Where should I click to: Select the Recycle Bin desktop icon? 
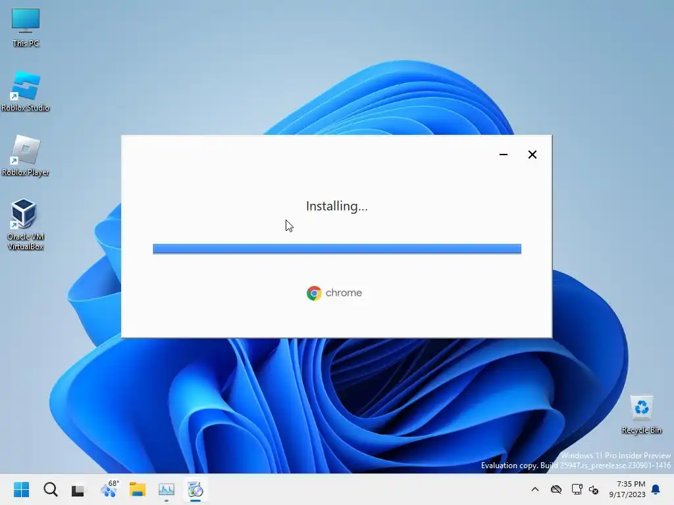[641, 415]
